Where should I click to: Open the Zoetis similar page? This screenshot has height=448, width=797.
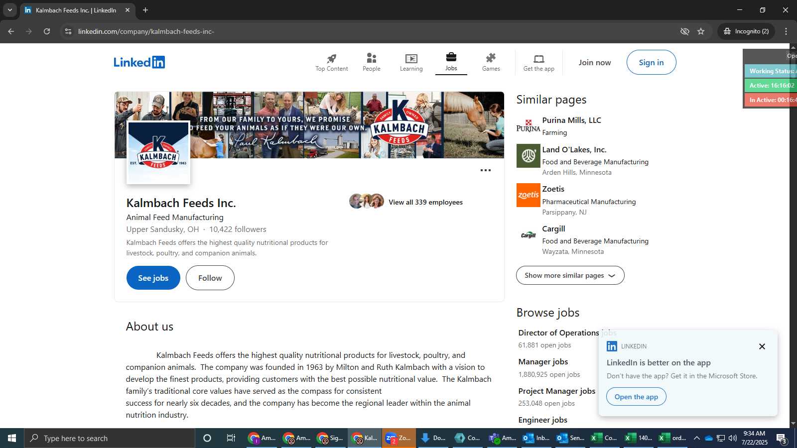(553, 189)
